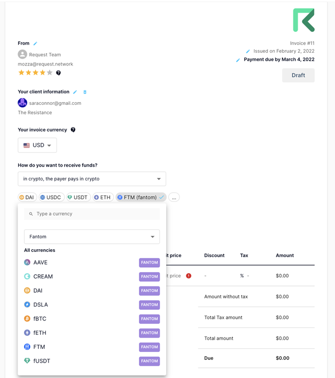The width and height of the screenshot is (335, 378).
Task: Click the pencil beside the issued date
Action: click(248, 52)
